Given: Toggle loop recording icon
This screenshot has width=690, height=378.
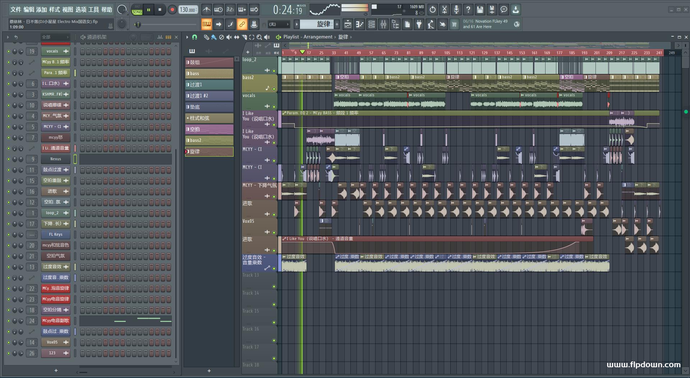Looking at the screenshot, I should tap(254, 10).
